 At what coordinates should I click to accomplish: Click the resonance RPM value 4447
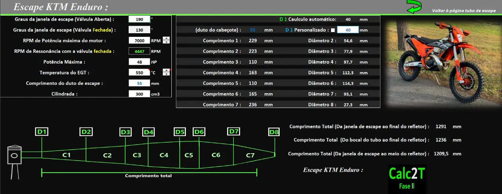[x=139, y=51]
